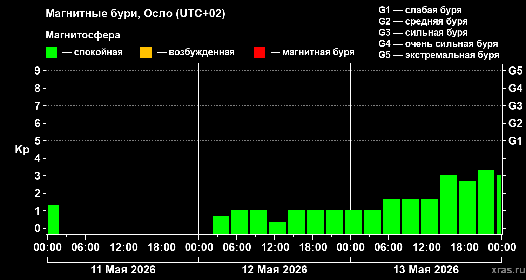Click the legend text 'G1 — слабая буря'
526x280 pixels.
tap(420, 10)
